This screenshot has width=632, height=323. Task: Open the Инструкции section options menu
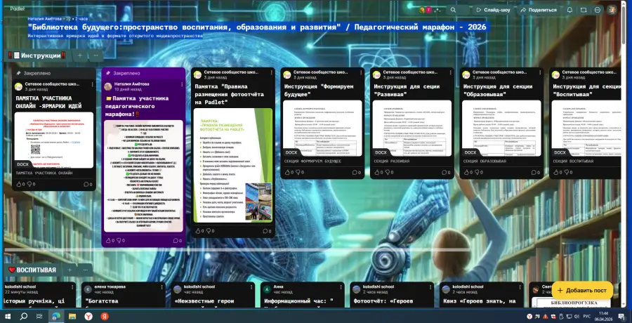(x=96, y=55)
